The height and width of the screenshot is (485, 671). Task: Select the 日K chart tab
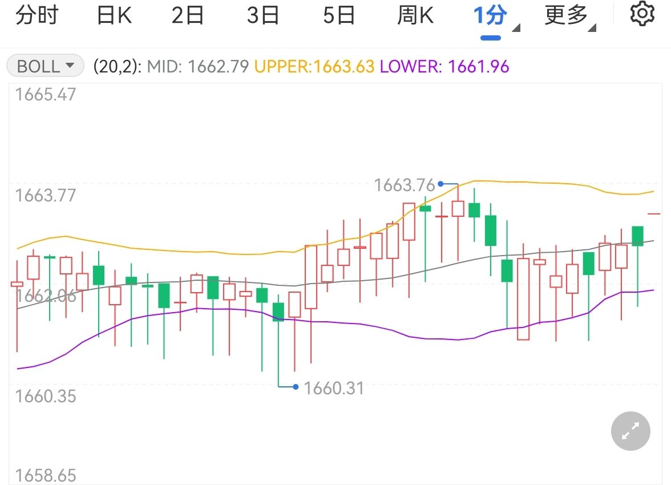pos(114,15)
